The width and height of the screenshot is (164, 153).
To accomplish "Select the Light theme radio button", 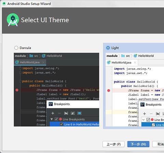I will point(108,48).
